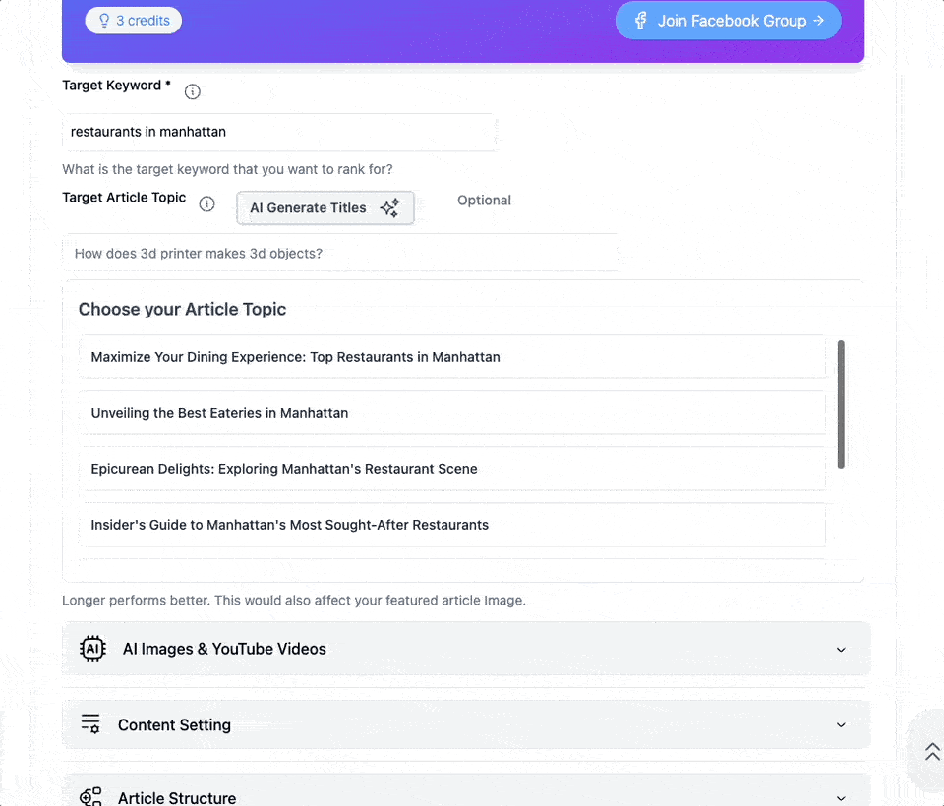
Task: Click the sliders icon beside Content Setting
Action: (89, 724)
